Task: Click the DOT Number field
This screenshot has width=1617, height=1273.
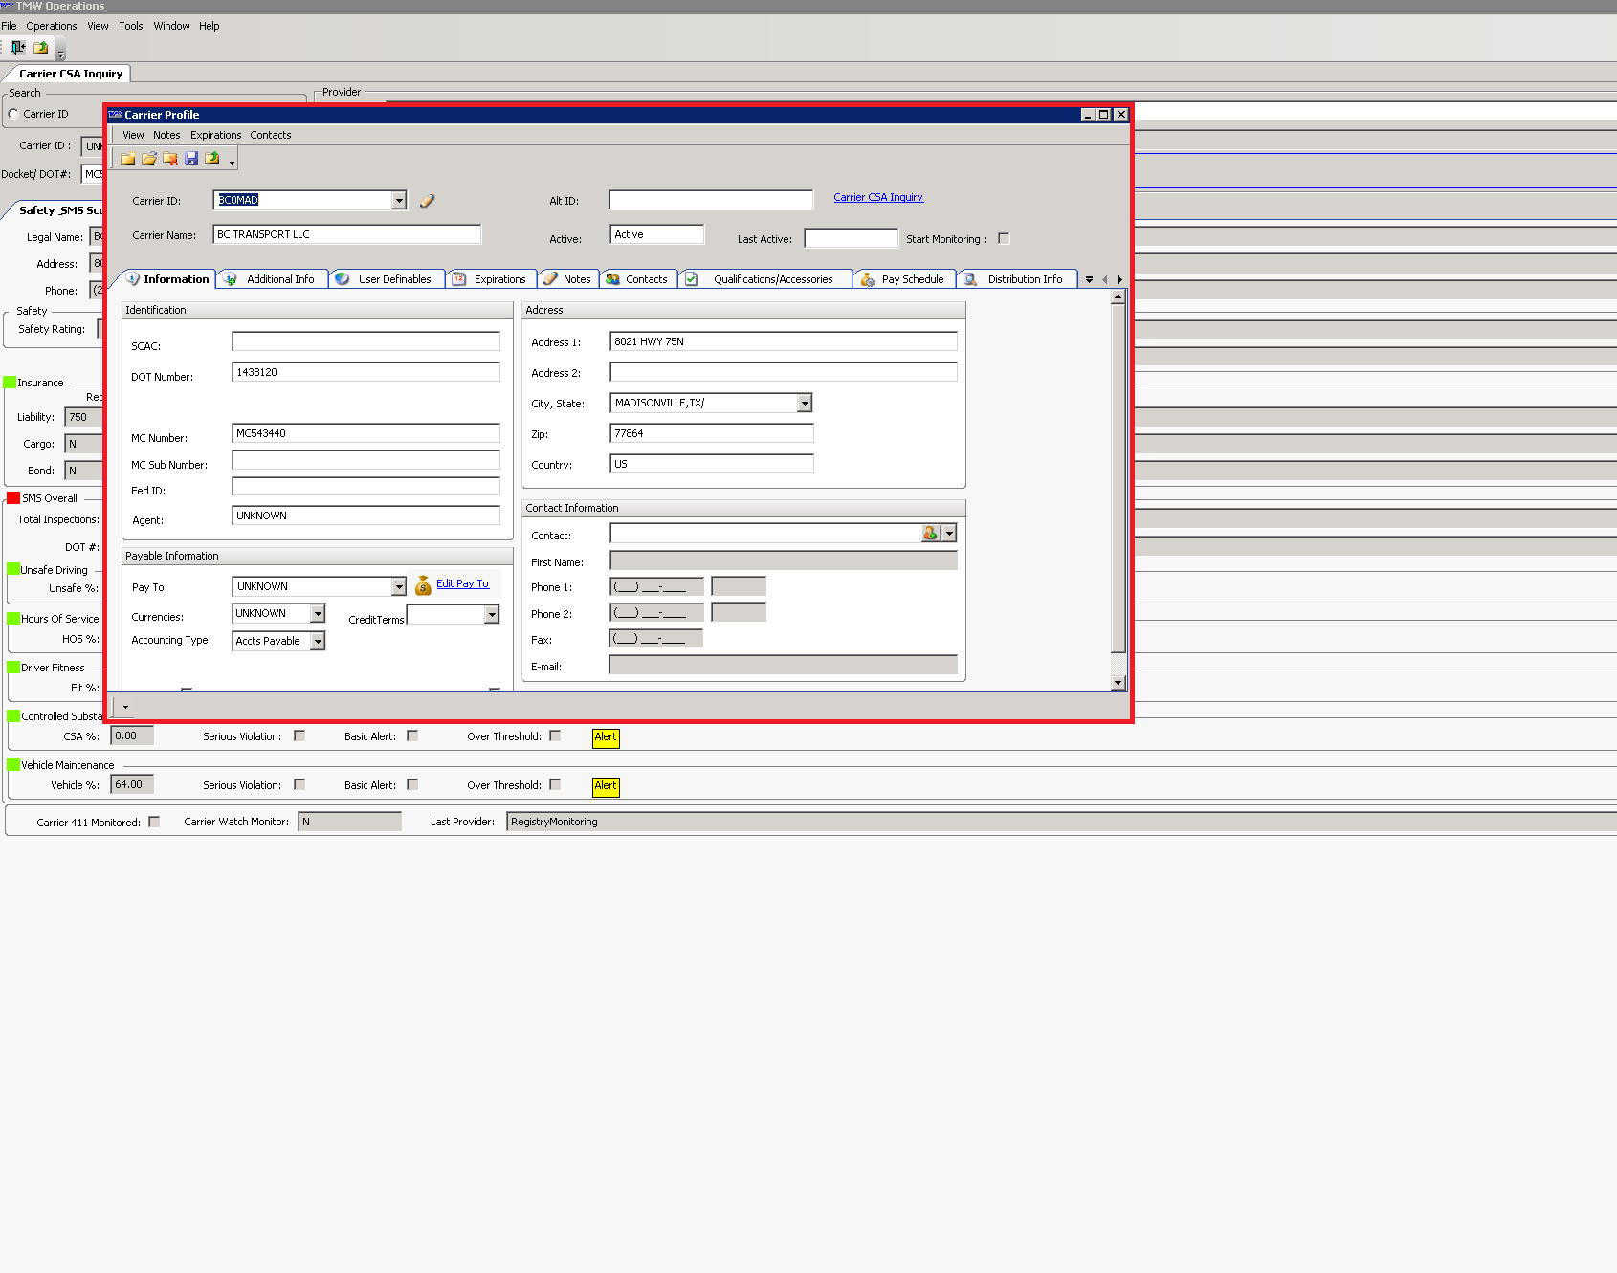Action: pos(365,372)
